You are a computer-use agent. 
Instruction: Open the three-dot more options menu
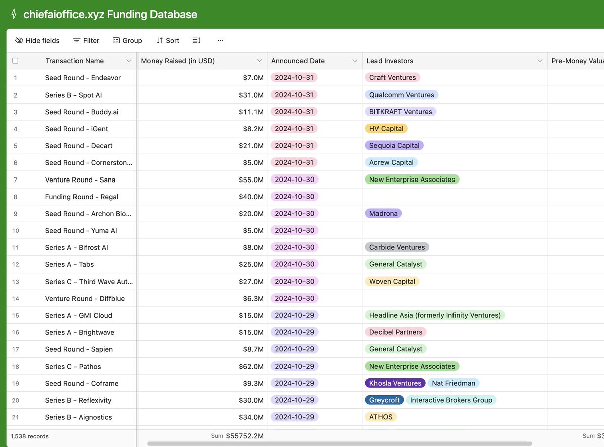coord(220,40)
